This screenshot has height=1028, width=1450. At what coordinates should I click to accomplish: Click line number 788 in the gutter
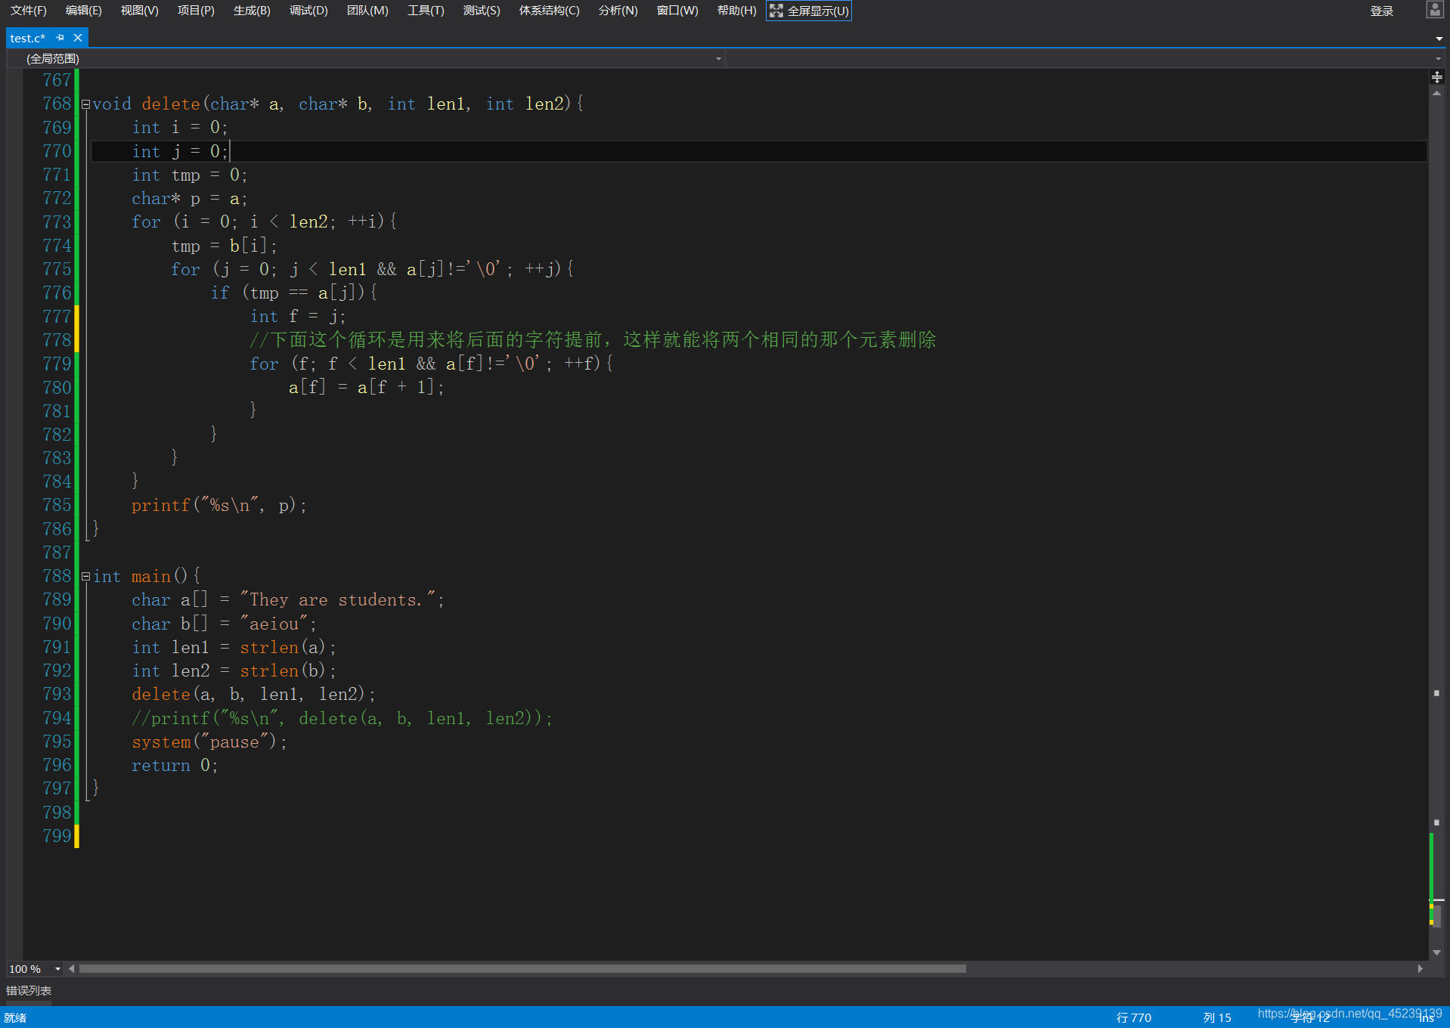click(57, 576)
